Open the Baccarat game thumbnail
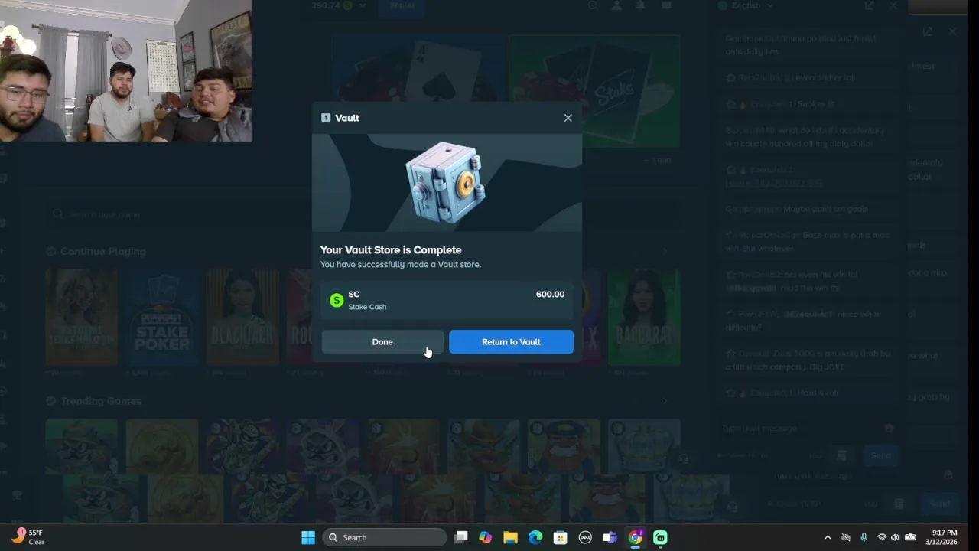This screenshot has height=551, width=979. [x=644, y=318]
